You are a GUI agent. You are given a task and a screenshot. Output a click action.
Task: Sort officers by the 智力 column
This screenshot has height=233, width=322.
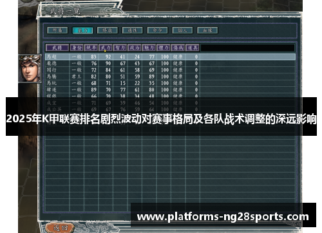(x=120, y=48)
